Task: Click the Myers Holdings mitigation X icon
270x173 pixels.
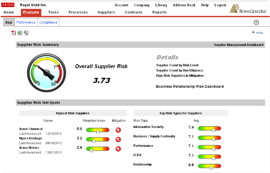Action: point(118,139)
